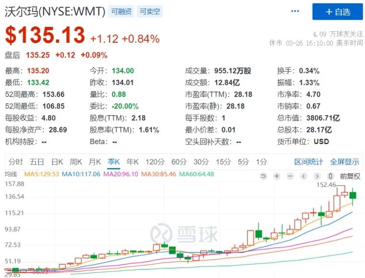Image resolution: width=365 pixels, height=278 pixels.
Task: Zoom in chart with plus icon
Action: point(277,176)
